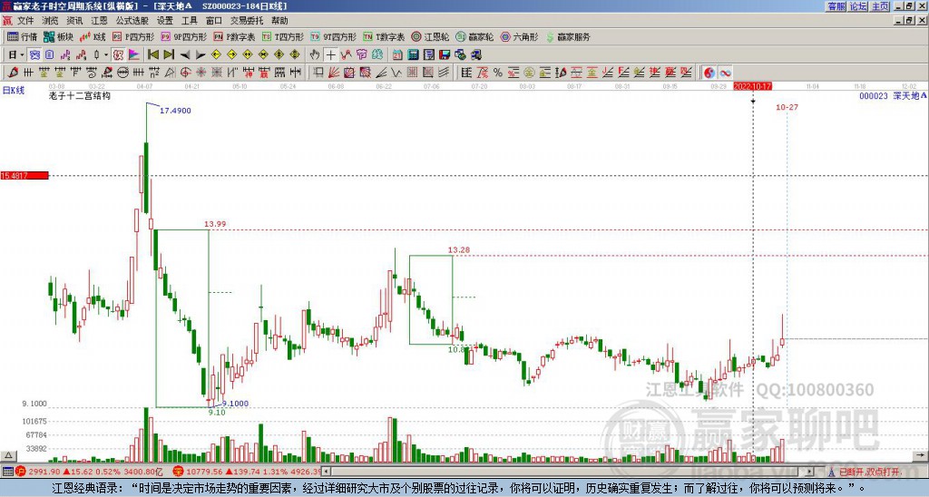929x497 pixels.
Task: Click the 10-27 date projection label
Action: tap(787, 107)
